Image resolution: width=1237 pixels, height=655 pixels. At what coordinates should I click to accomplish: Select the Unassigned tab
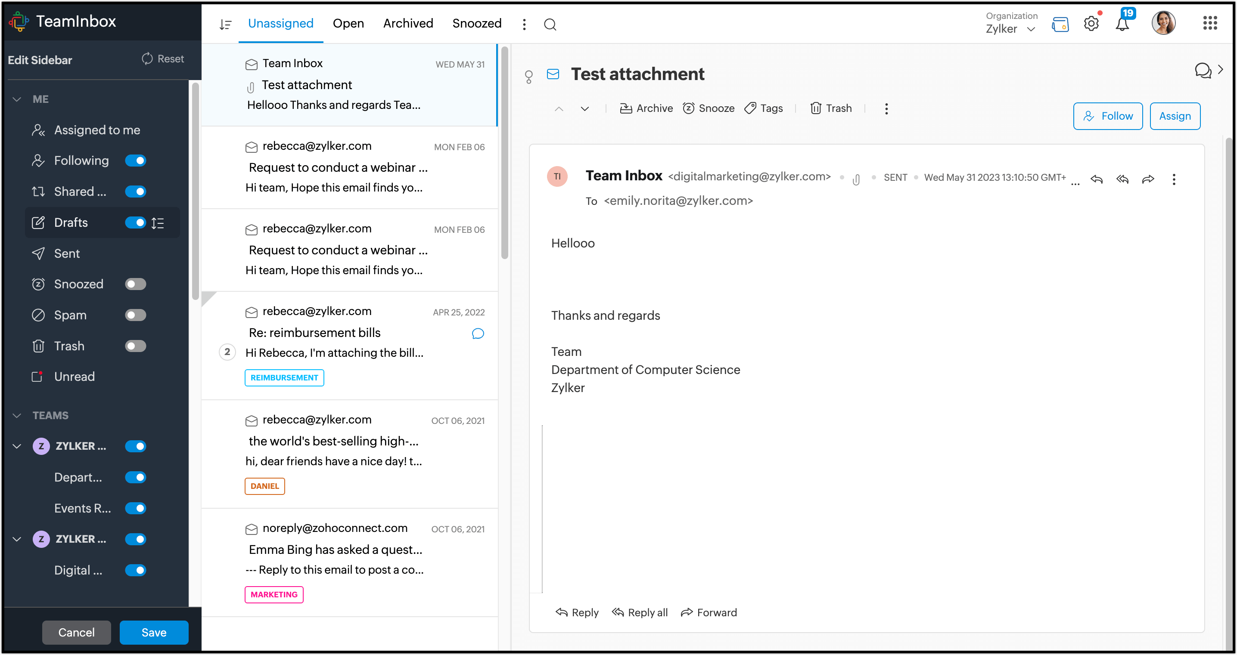[x=281, y=23]
